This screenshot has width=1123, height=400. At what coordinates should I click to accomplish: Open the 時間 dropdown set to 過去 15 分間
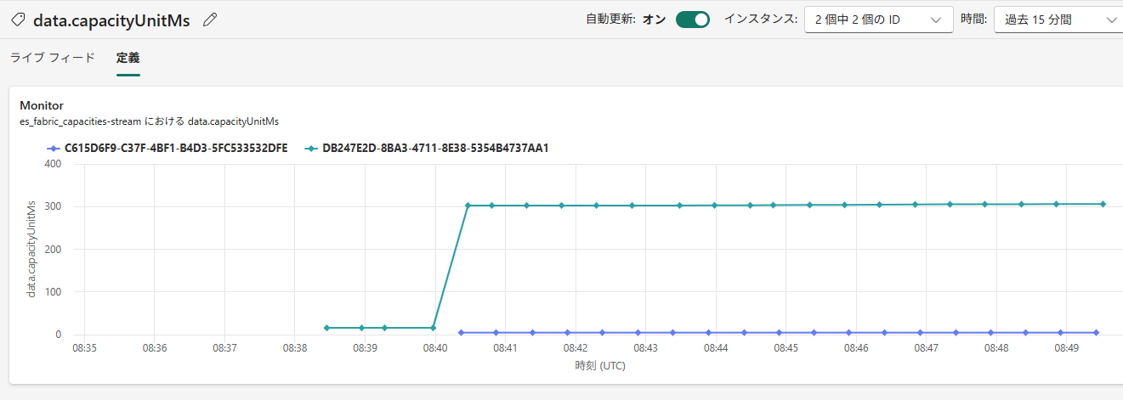click(1058, 20)
